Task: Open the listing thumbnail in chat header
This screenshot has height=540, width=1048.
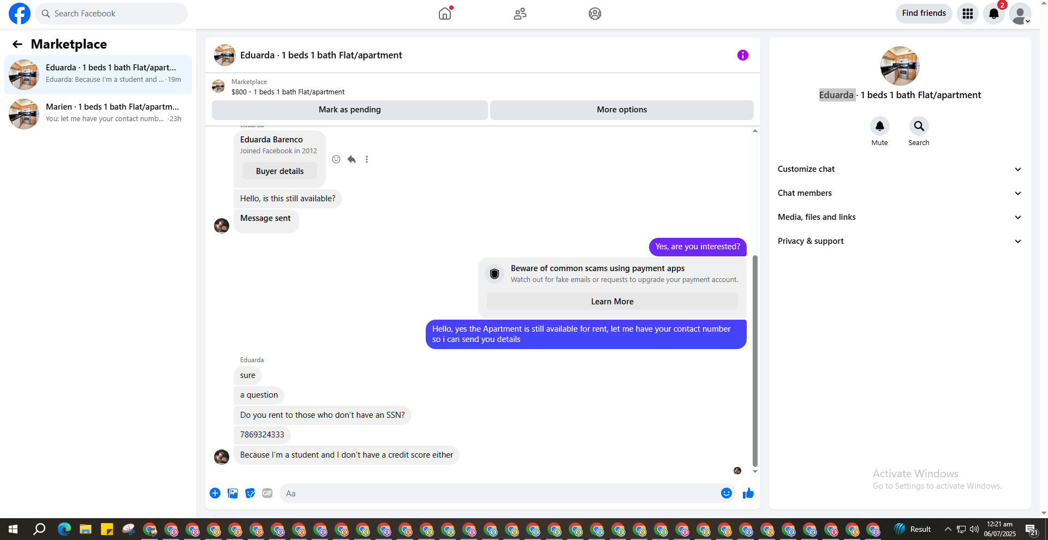Action: pos(225,55)
